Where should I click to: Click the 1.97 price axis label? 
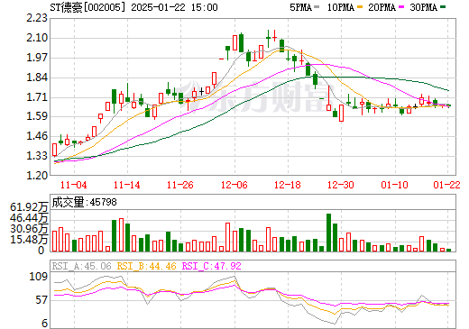37,58
